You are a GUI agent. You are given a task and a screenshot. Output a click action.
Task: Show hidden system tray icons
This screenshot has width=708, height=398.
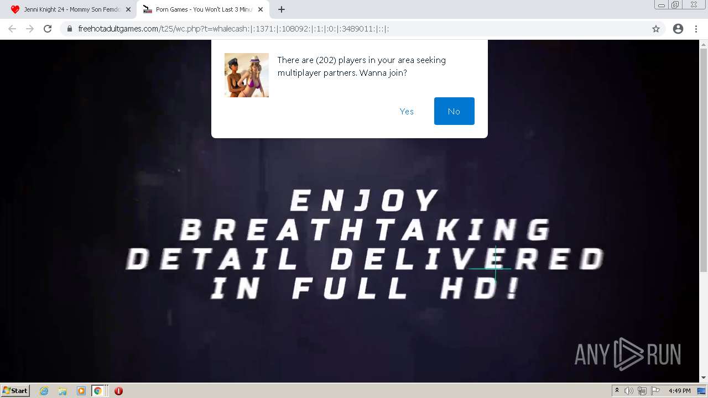coord(617,391)
